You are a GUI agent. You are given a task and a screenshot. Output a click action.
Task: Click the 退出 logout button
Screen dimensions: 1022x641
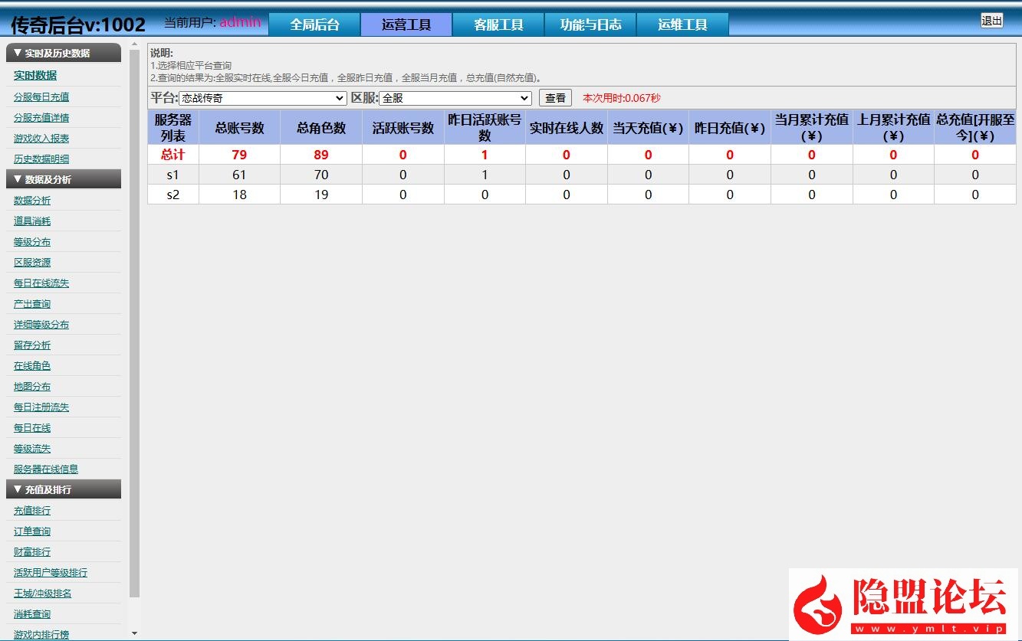tap(991, 21)
